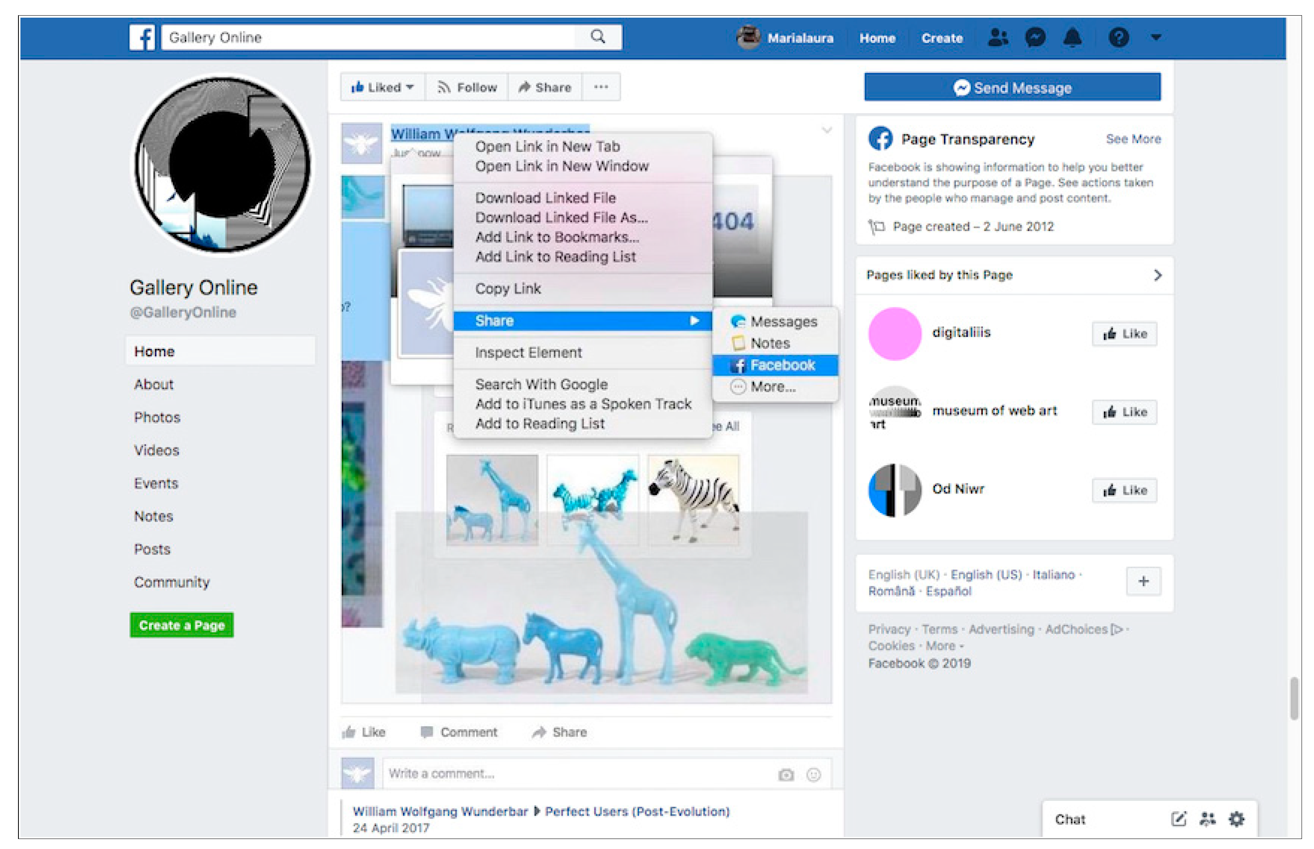Open the three-dots page options menu
This screenshot has height=849, width=1314.
point(601,87)
